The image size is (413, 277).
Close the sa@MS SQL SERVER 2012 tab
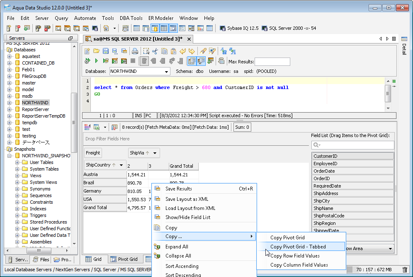point(189,39)
